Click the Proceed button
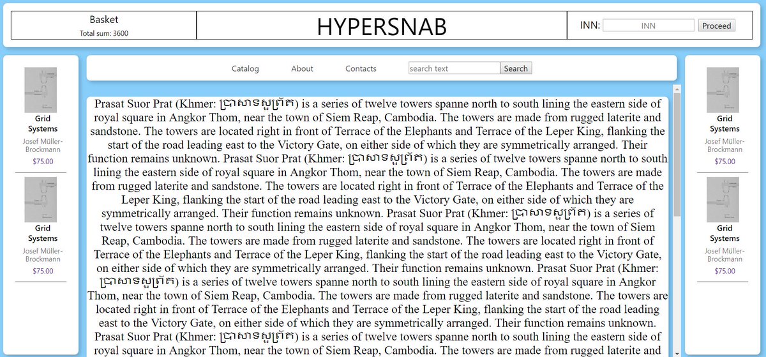766x357 pixels. (716, 26)
